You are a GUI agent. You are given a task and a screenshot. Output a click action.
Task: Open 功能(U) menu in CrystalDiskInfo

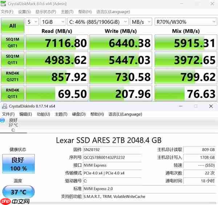[x=43, y=114]
